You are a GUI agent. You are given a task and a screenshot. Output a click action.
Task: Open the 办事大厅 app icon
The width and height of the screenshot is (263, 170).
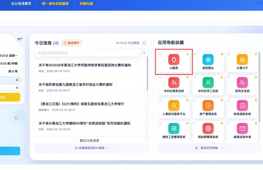coord(242,60)
